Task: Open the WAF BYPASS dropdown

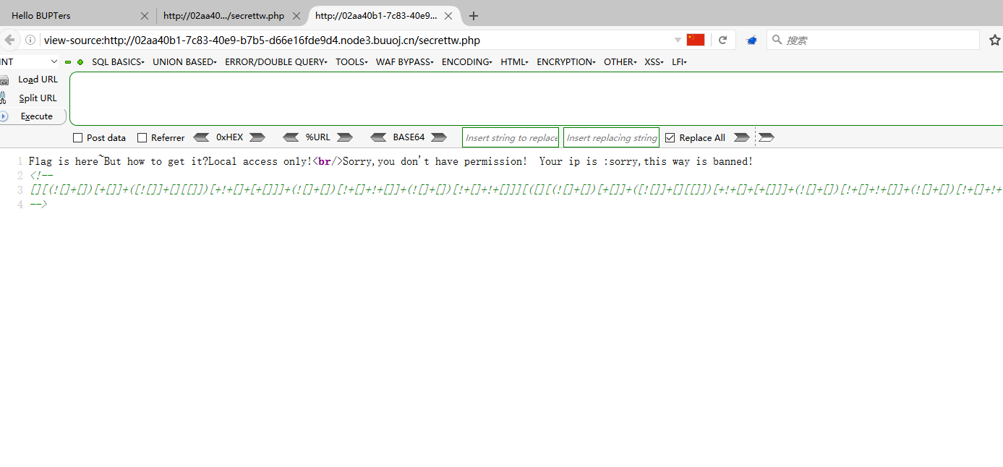Action: (404, 62)
